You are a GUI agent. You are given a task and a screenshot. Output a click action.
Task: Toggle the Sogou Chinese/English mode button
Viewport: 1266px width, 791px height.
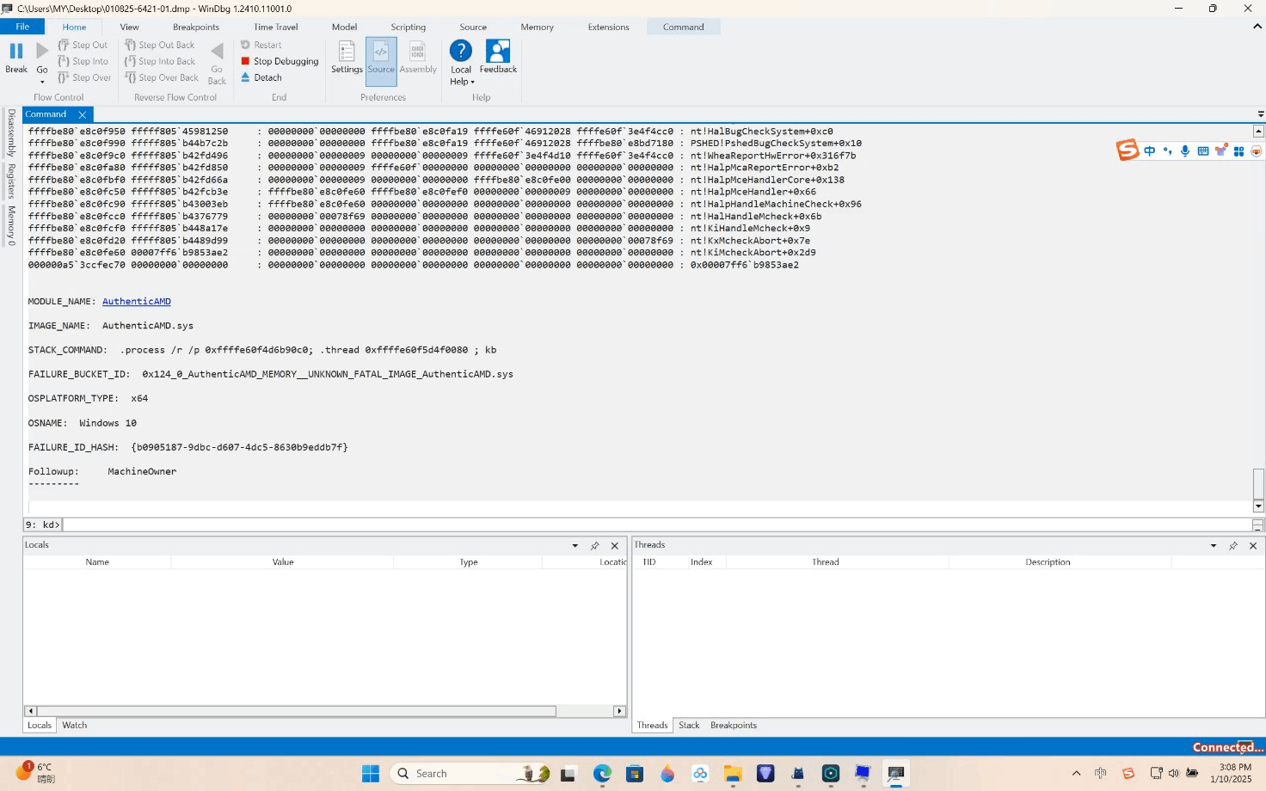(x=1149, y=151)
